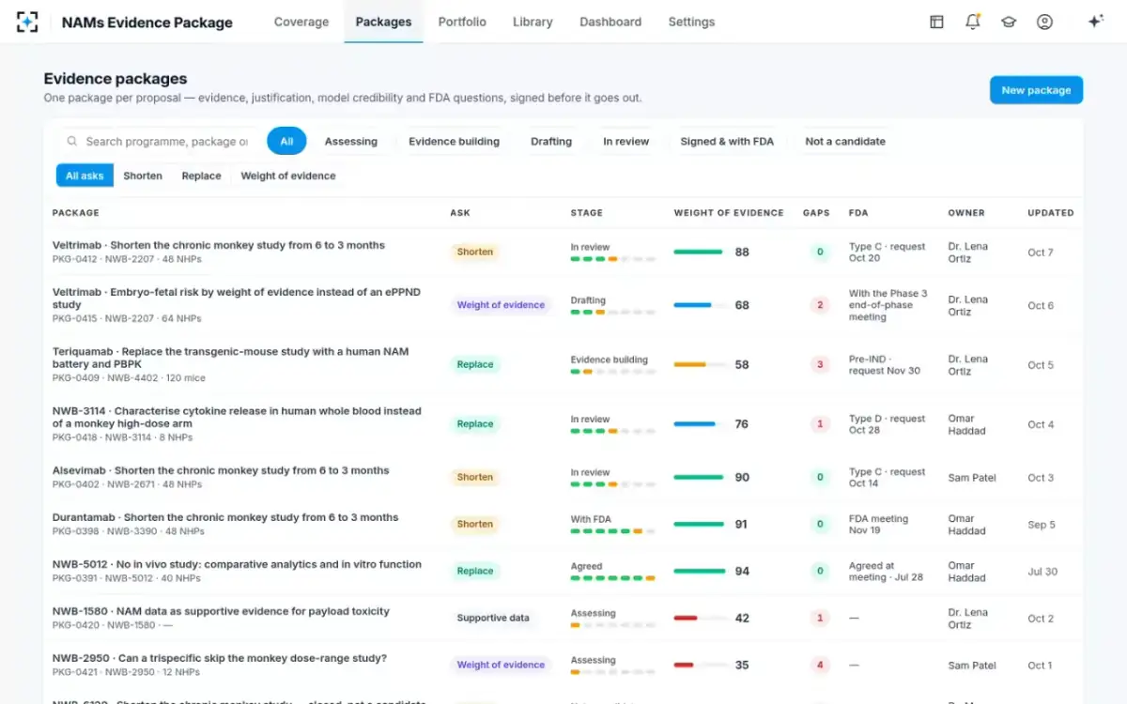Open Veltrimab Embryo-fetal risk package title
The height and width of the screenshot is (704, 1127).
(237, 298)
